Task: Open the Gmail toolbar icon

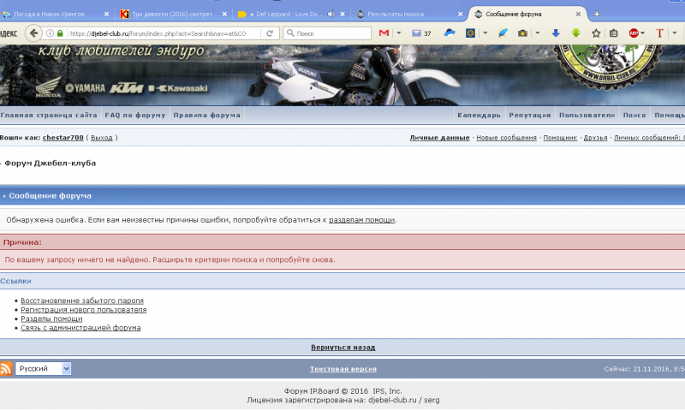Action: 384,33
